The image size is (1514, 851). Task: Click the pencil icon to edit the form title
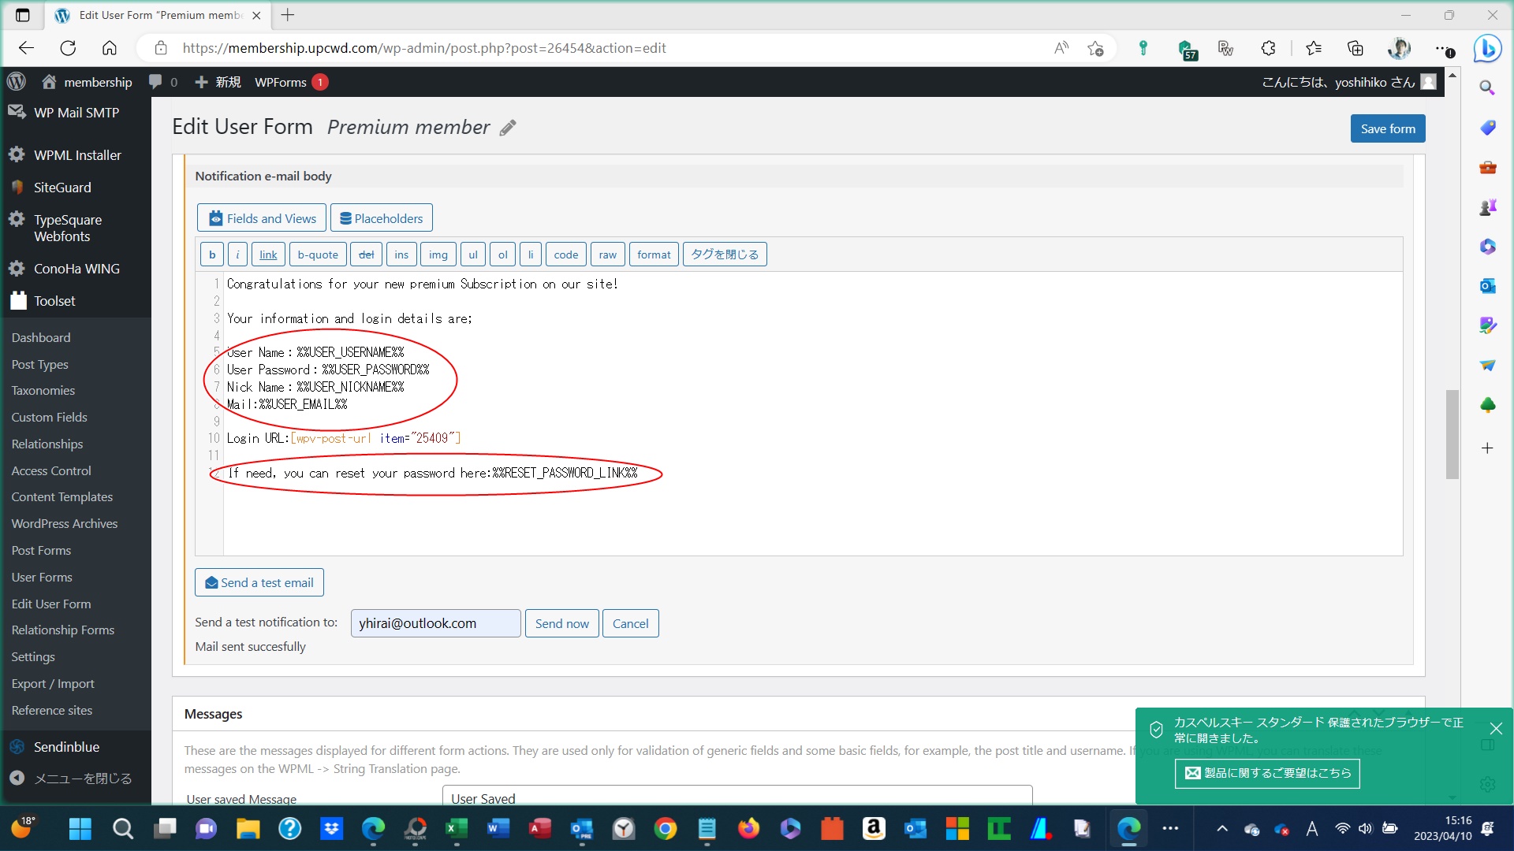click(508, 128)
